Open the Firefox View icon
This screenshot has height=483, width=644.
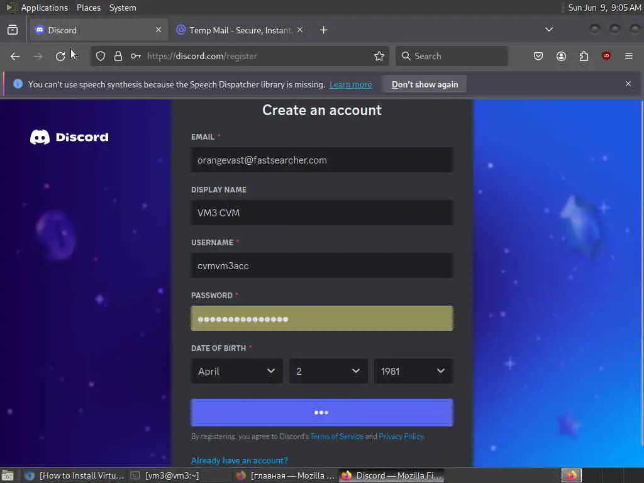[13, 30]
